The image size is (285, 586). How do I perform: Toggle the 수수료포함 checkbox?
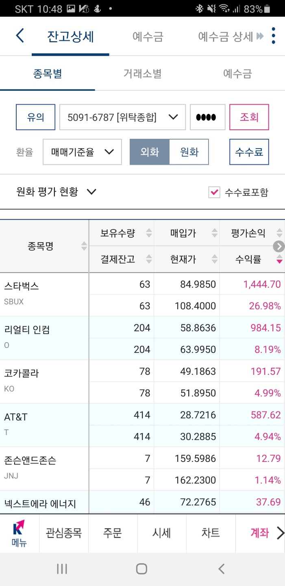214,192
